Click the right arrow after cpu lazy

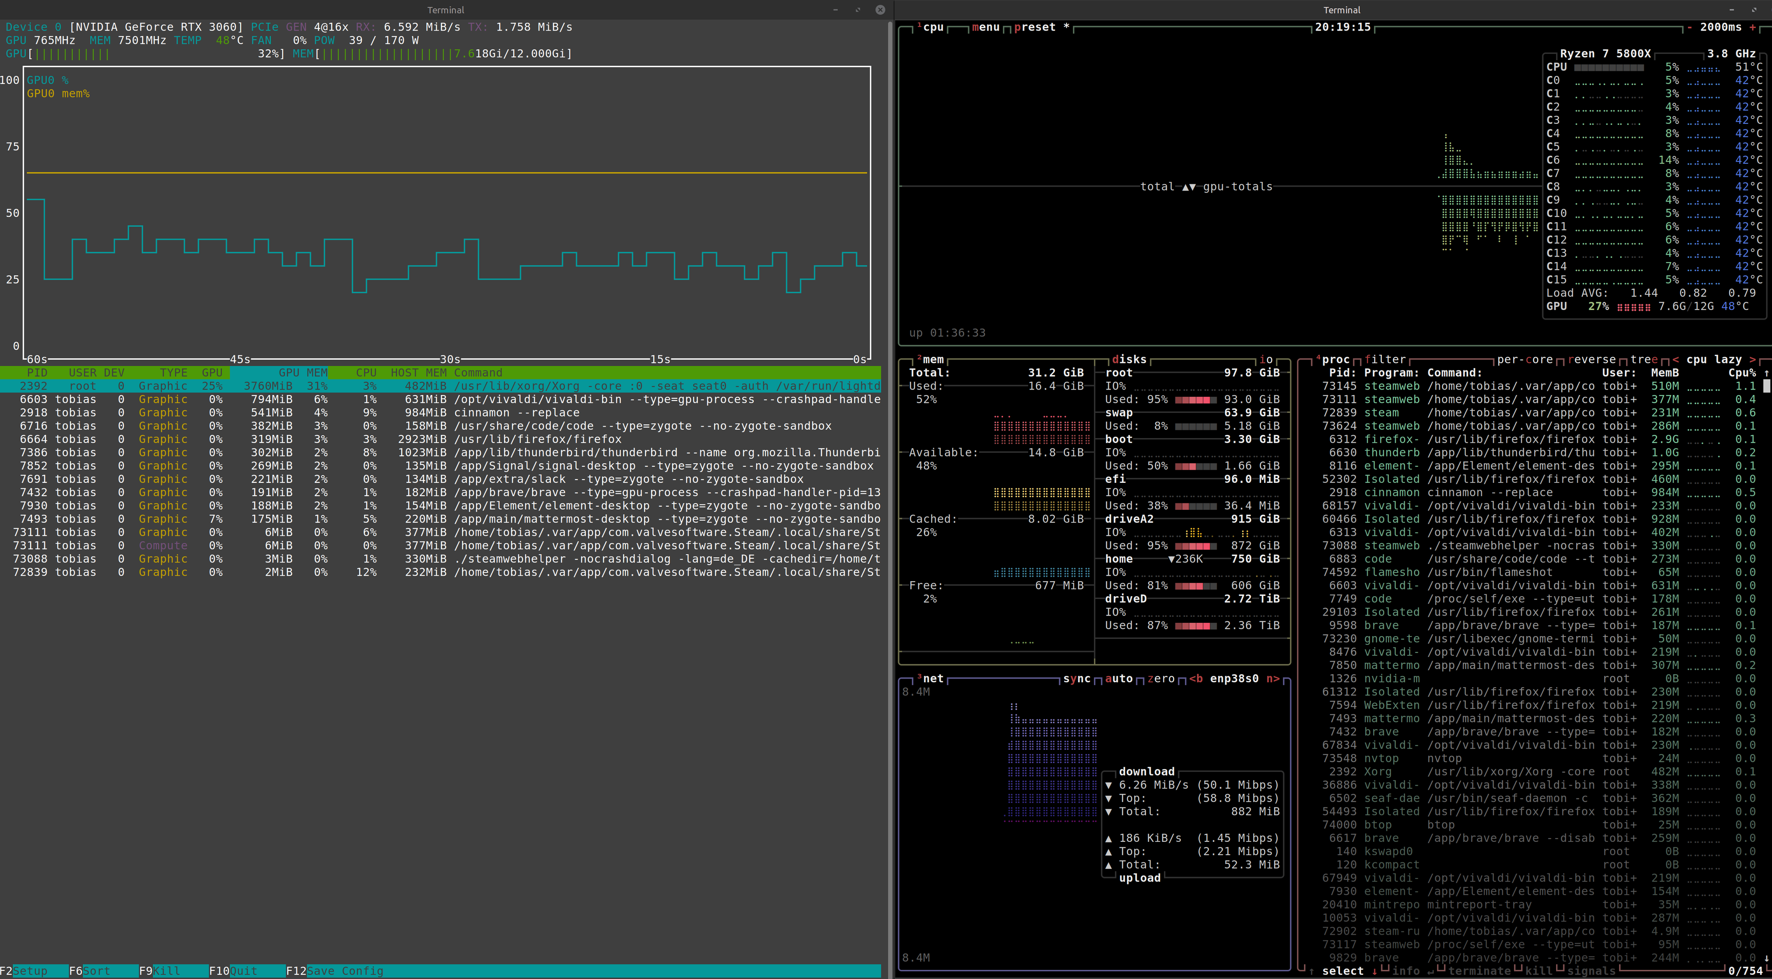[1753, 359]
